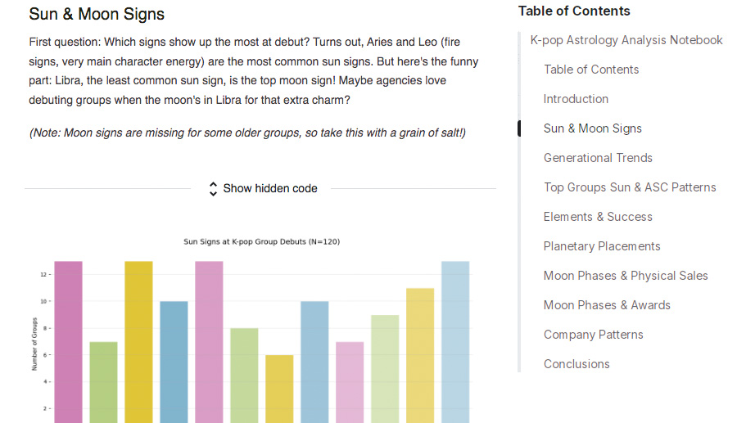This screenshot has height=423, width=737.
Task: Navigate to Generational Trends section
Action: point(598,158)
